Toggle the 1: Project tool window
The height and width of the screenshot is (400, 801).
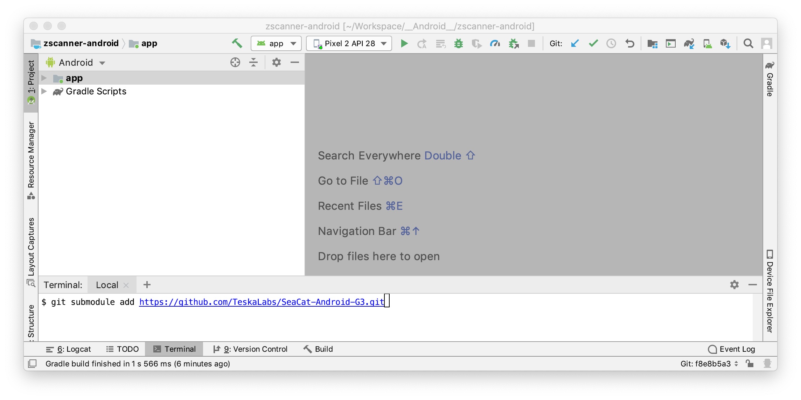click(31, 83)
